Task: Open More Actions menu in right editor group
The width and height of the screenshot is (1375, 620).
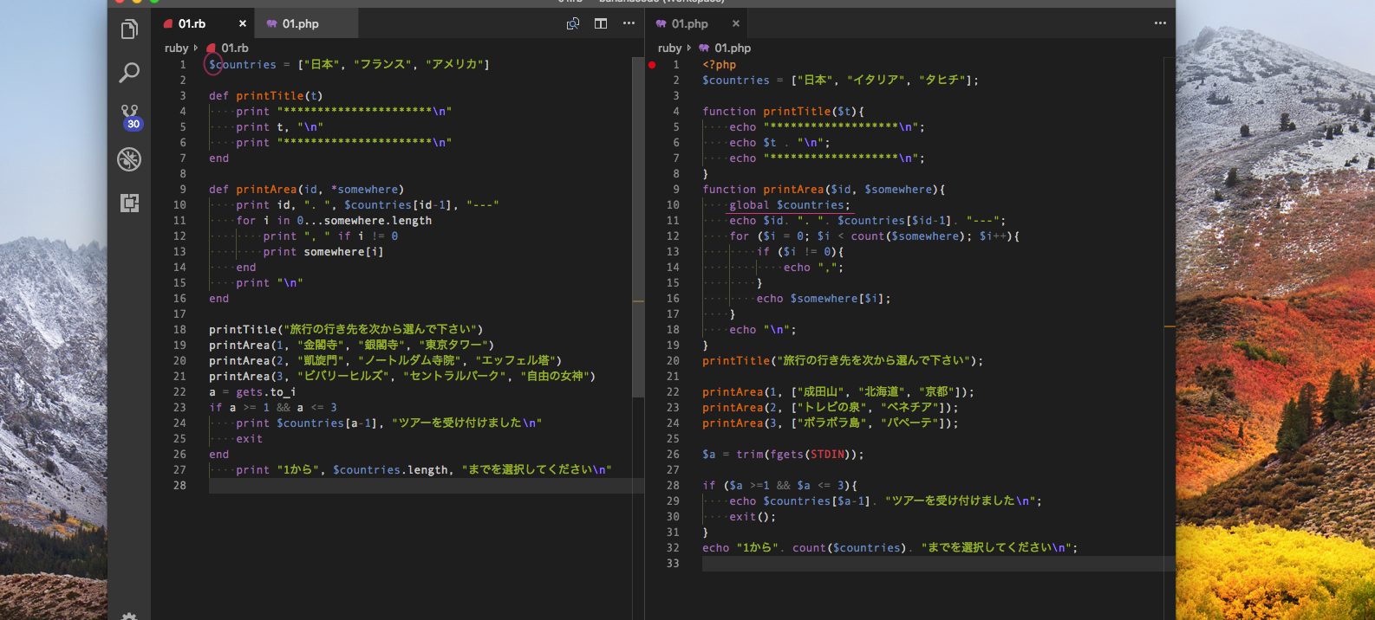Action: point(1160,23)
